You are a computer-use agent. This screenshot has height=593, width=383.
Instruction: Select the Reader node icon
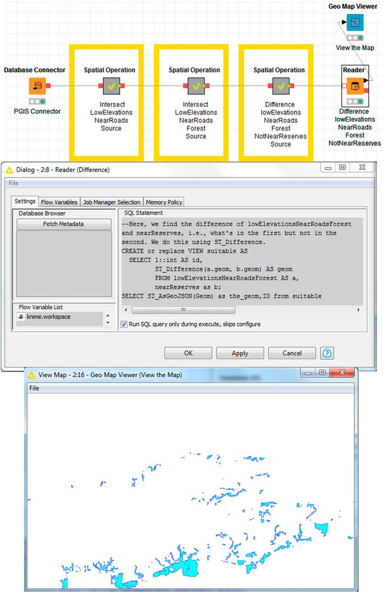[x=355, y=86]
